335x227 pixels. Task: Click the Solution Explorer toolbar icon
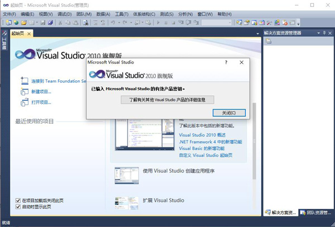[239, 22]
